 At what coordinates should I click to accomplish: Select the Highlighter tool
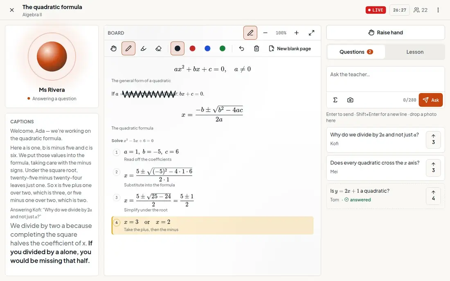(144, 49)
